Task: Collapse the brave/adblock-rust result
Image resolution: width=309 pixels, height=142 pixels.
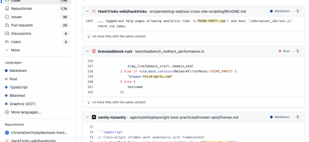Action: click(x=88, y=51)
